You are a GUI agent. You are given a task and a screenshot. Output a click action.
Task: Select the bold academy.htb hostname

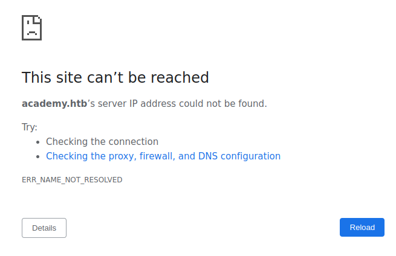coord(55,104)
